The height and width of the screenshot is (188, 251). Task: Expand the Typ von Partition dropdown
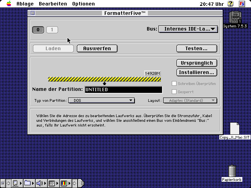101,101
